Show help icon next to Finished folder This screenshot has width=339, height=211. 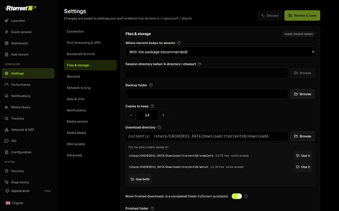click(152, 209)
